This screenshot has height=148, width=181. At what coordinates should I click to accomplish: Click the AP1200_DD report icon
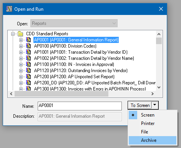(x=28, y=83)
